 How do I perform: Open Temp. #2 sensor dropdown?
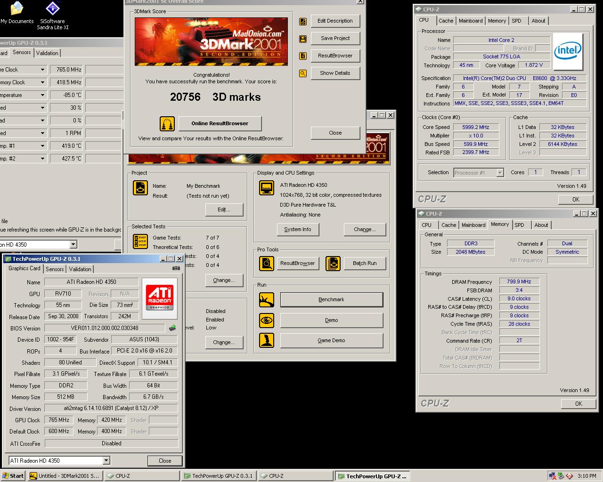(x=42, y=159)
